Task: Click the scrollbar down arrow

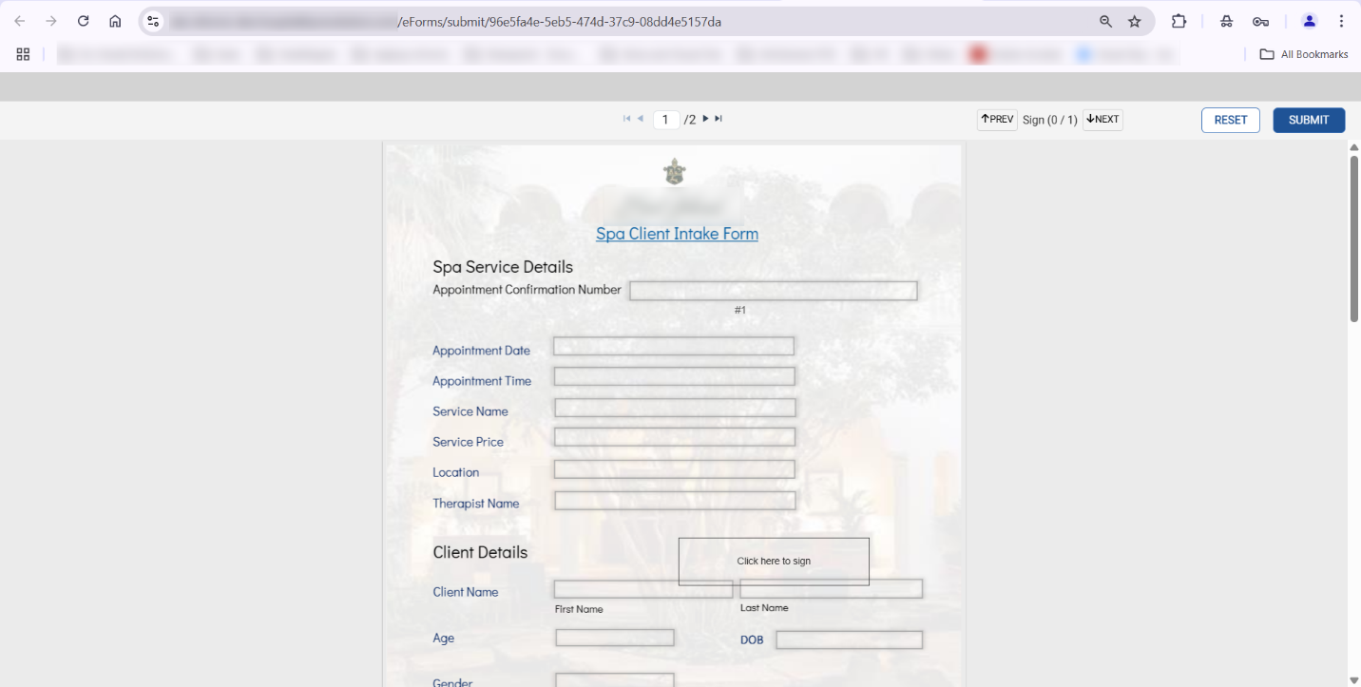Action: click(1353, 679)
